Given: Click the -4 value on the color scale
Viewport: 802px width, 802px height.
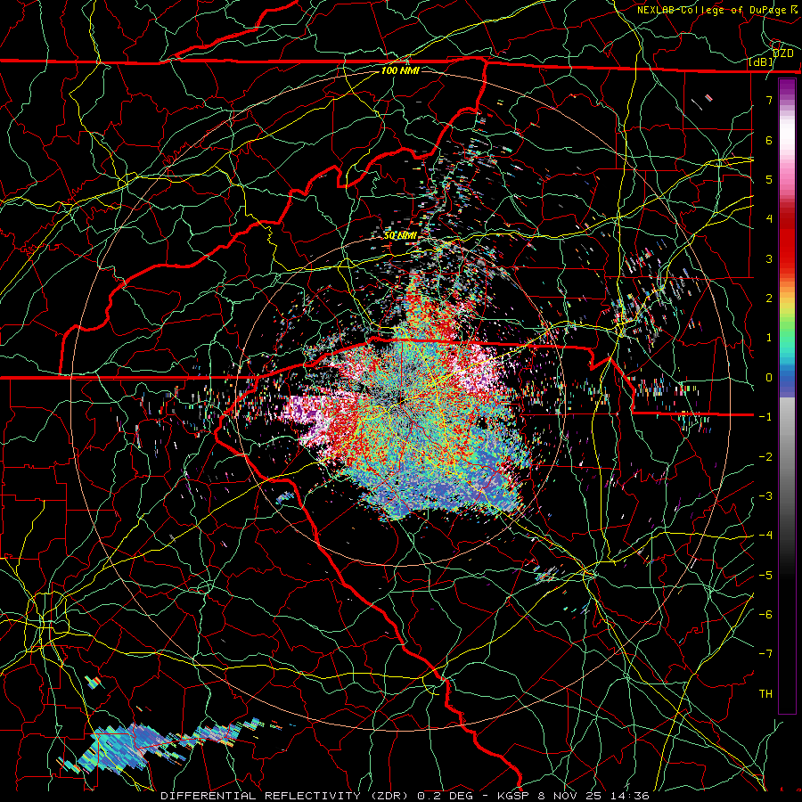Looking at the screenshot, I should pos(765,536).
